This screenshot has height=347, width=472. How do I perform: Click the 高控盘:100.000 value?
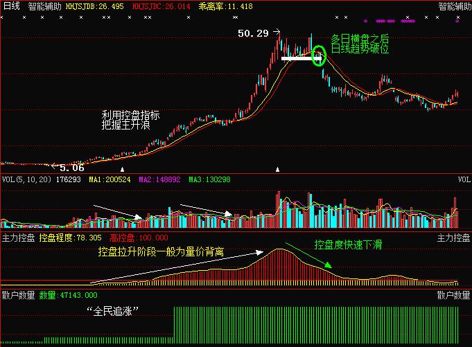coord(139,238)
